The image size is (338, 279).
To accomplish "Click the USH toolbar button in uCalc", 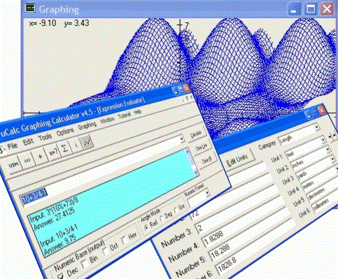I will [x=13, y=165].
